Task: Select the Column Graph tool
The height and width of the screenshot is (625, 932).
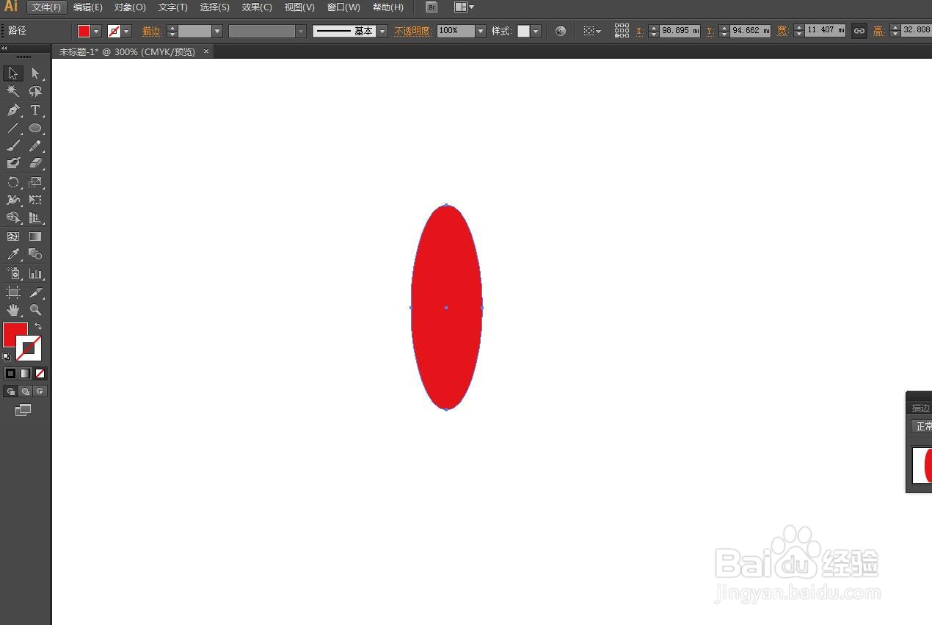Action: click(35, 273)
